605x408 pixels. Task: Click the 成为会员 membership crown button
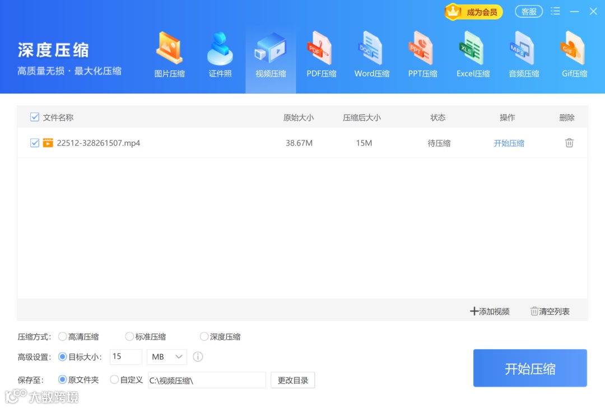click(x=473, y=12)
